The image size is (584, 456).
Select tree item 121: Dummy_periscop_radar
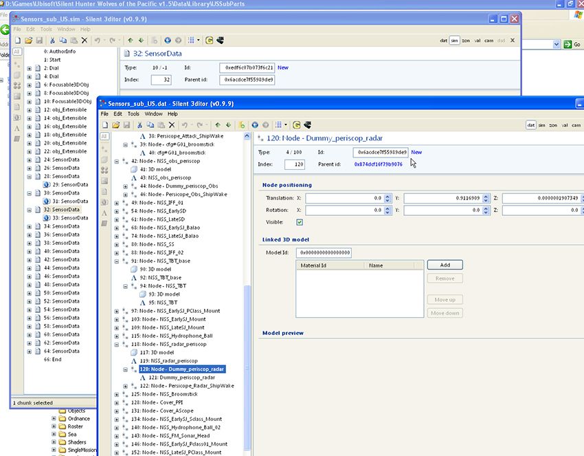pyautogui.click(x=182, y=378)
